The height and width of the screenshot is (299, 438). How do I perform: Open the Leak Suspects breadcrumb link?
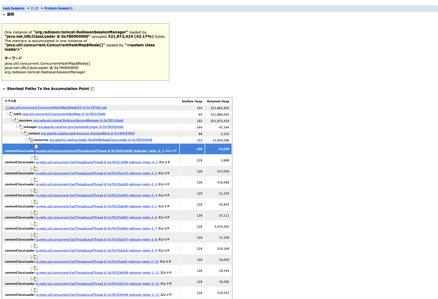pyautogui.click(x=14, y=8)
